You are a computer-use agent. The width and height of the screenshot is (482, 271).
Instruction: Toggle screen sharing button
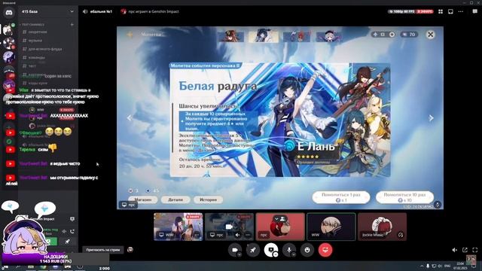(271, 250)
